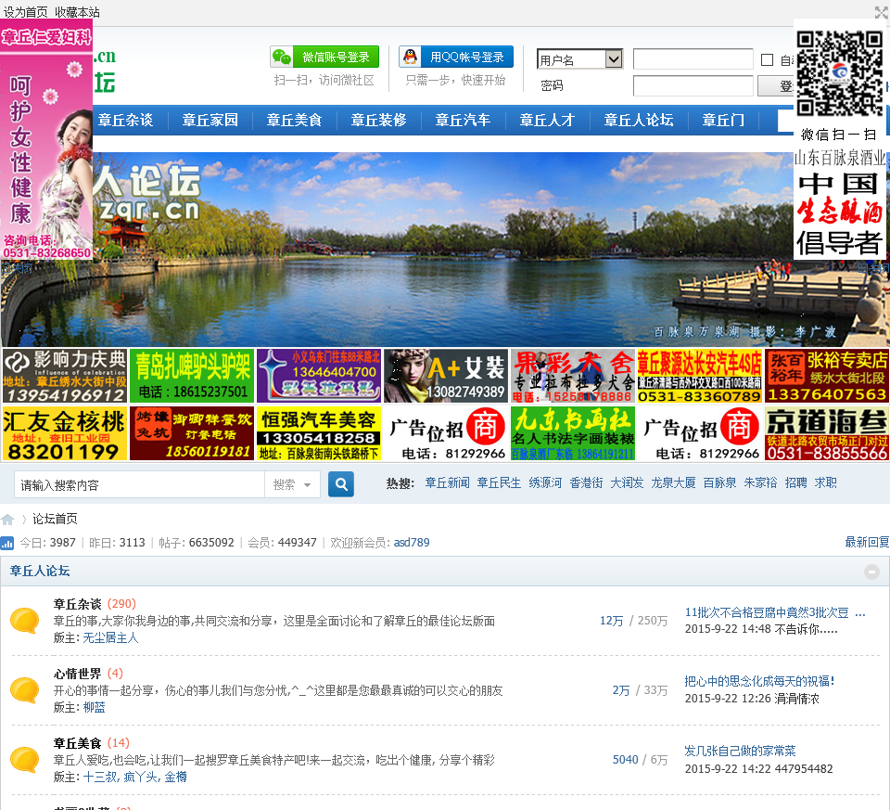Image resolution: width=890 pixels, height=810 pixels.
Task: Click hot search 章丘民生
Action: point(499,482)
